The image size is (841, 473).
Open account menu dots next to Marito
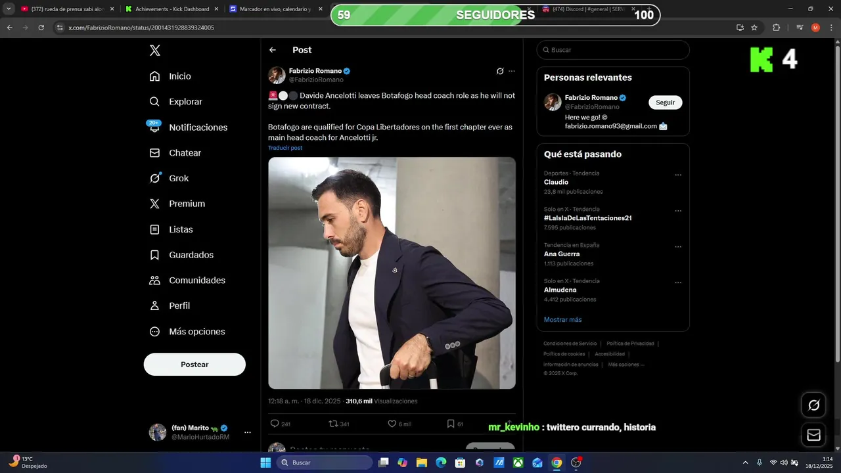[248, 432]
